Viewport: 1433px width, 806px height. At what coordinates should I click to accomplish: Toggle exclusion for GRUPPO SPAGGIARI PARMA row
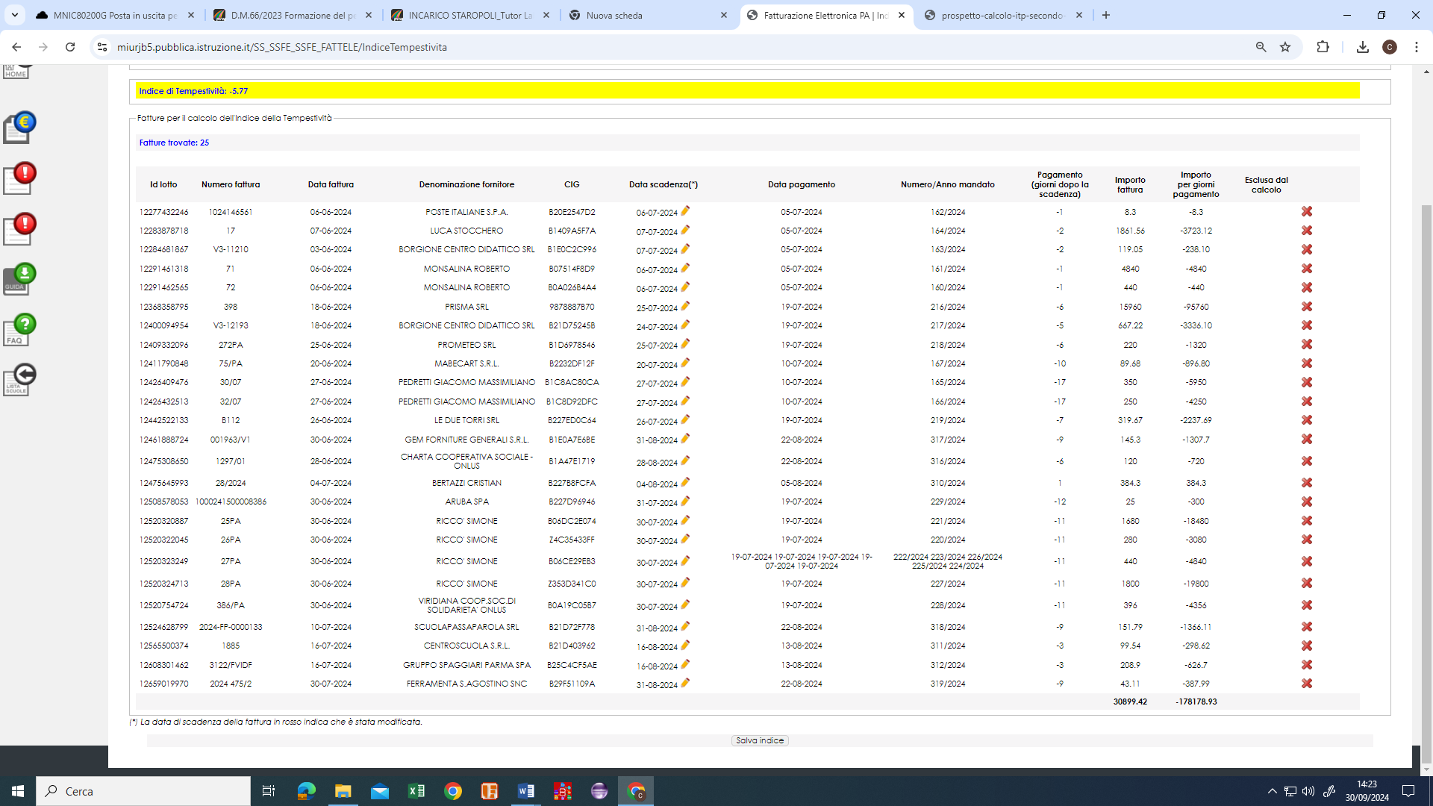1306,665
